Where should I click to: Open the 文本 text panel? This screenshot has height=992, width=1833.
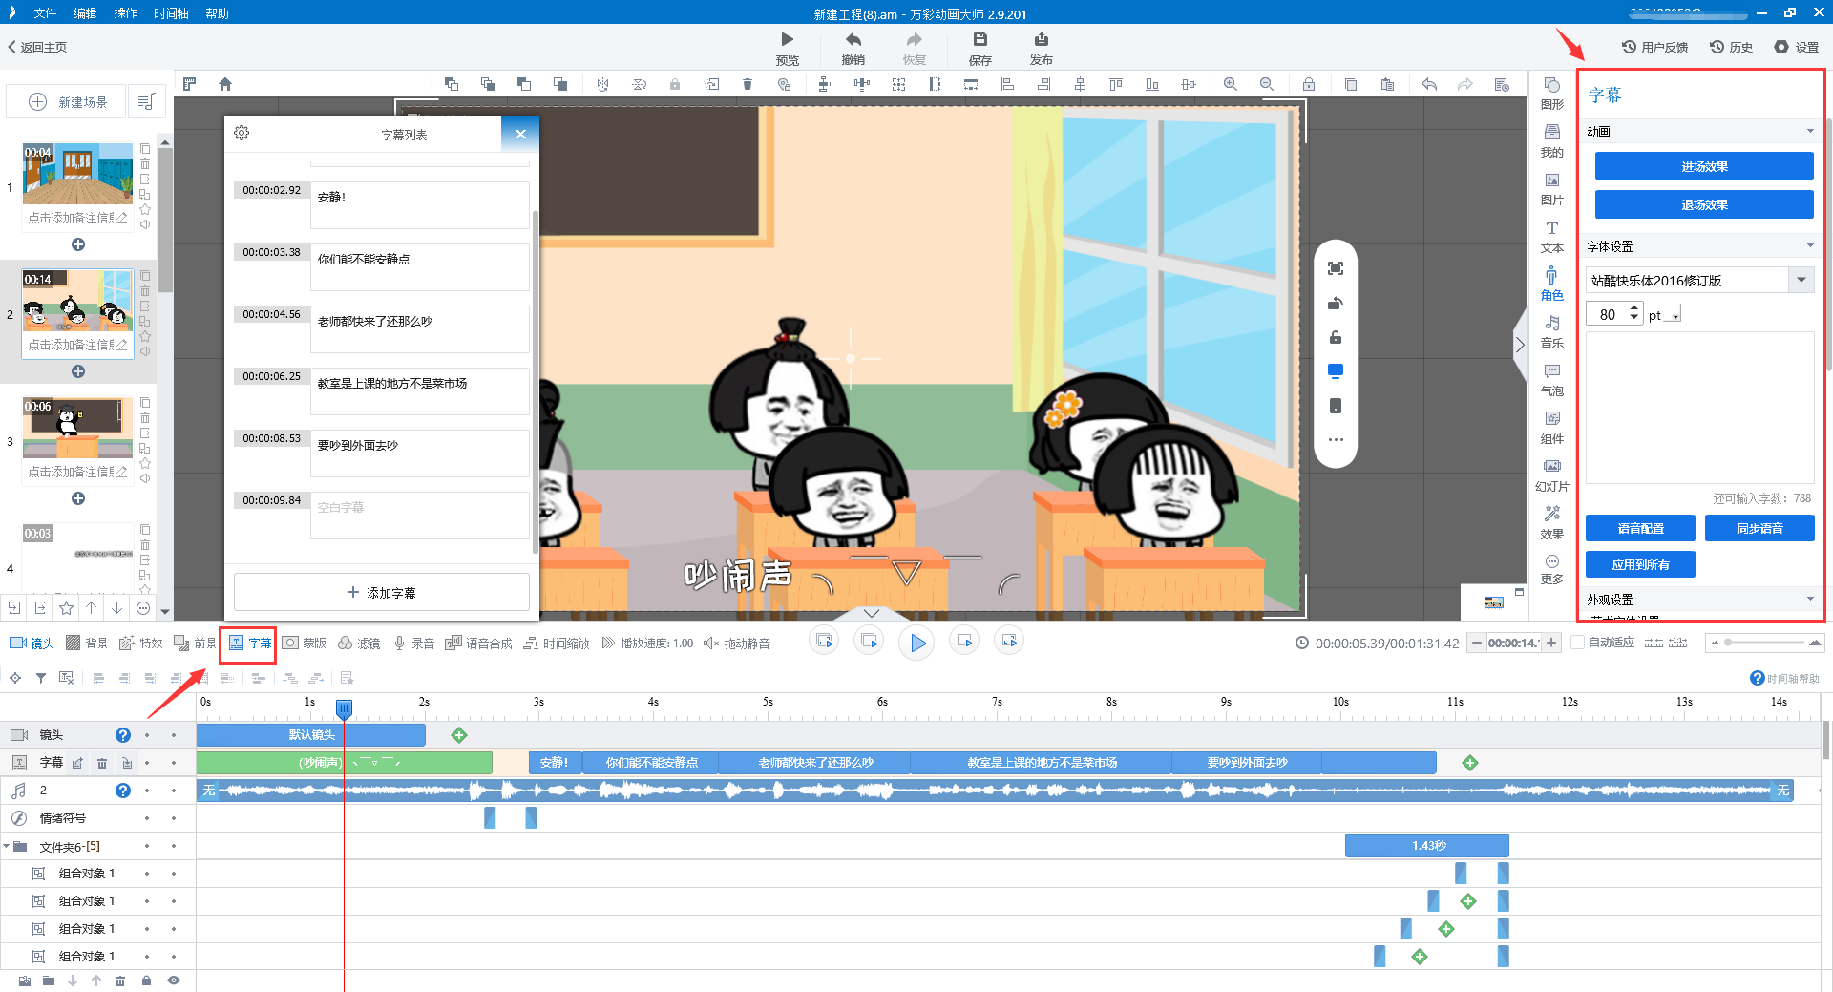[1551, 237]
